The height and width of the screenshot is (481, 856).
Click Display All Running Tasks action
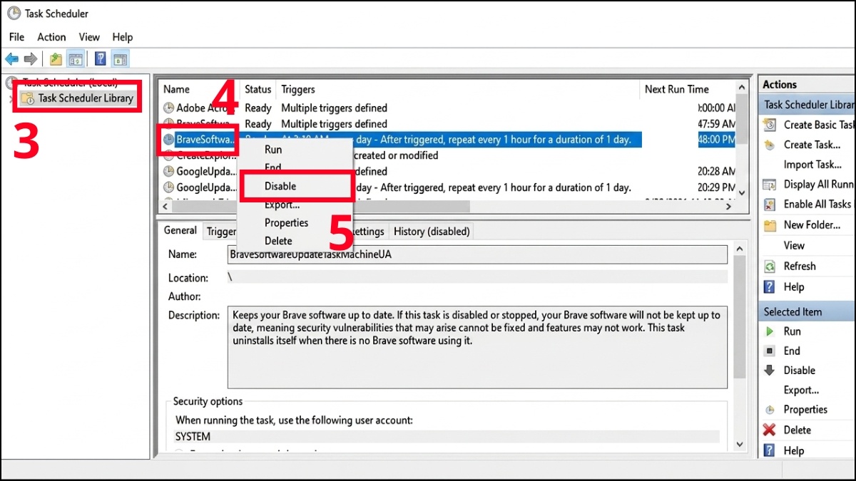(809, 185)
